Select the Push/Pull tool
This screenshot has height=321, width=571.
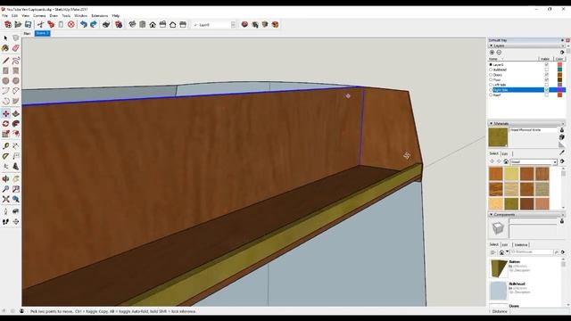pyautogui.click(x=16, y=113)
